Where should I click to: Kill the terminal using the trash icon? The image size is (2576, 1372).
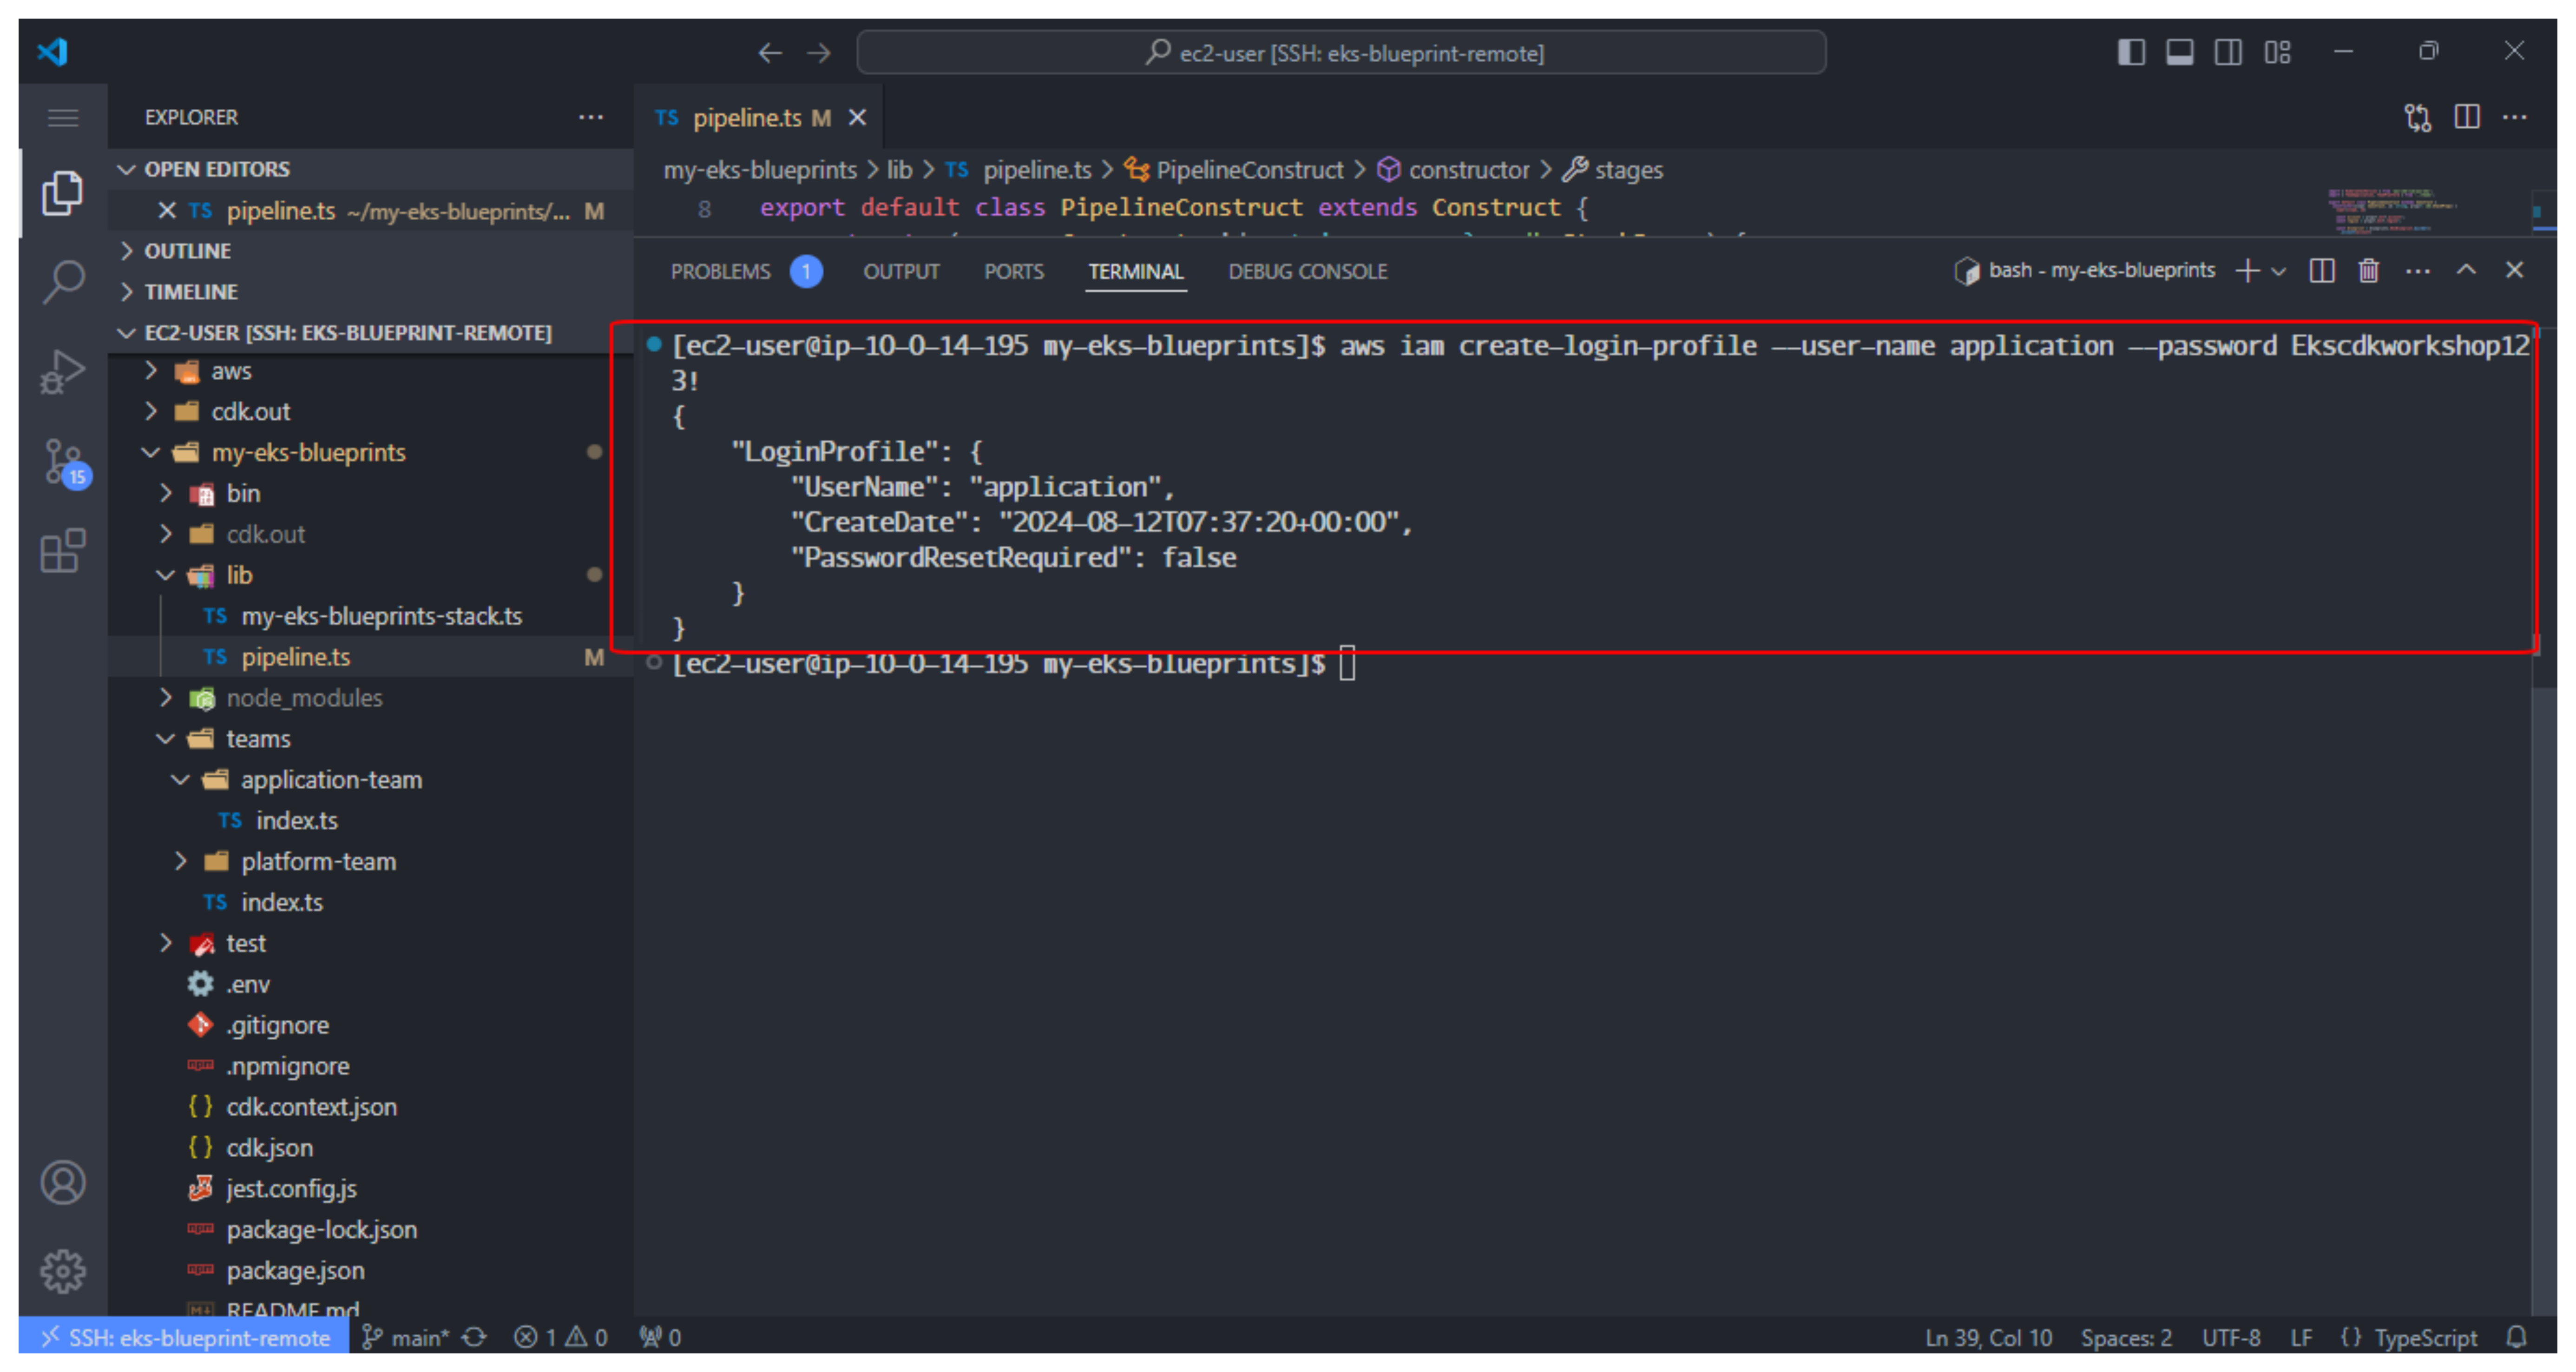tap(2368, 270)
